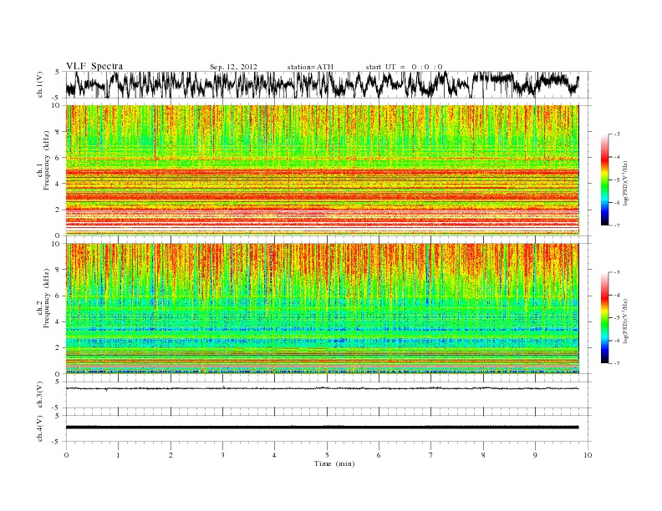The height and width of the screenshot is (511, 662).
Task: Click the ch.1 waveform trace plot
Action: tap(322, 84)
